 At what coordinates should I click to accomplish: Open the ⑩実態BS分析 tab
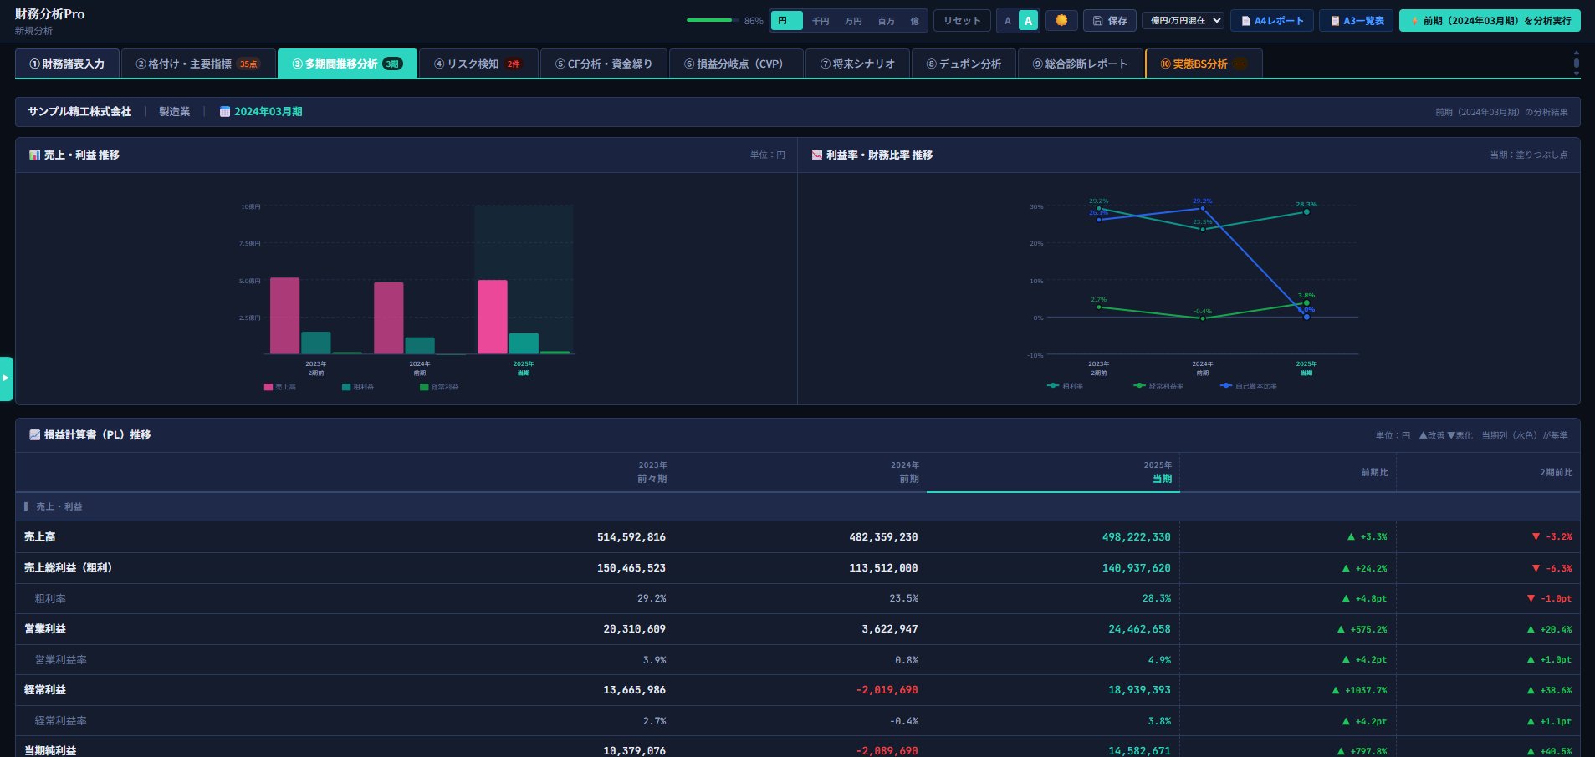[x=1204, y=64]
